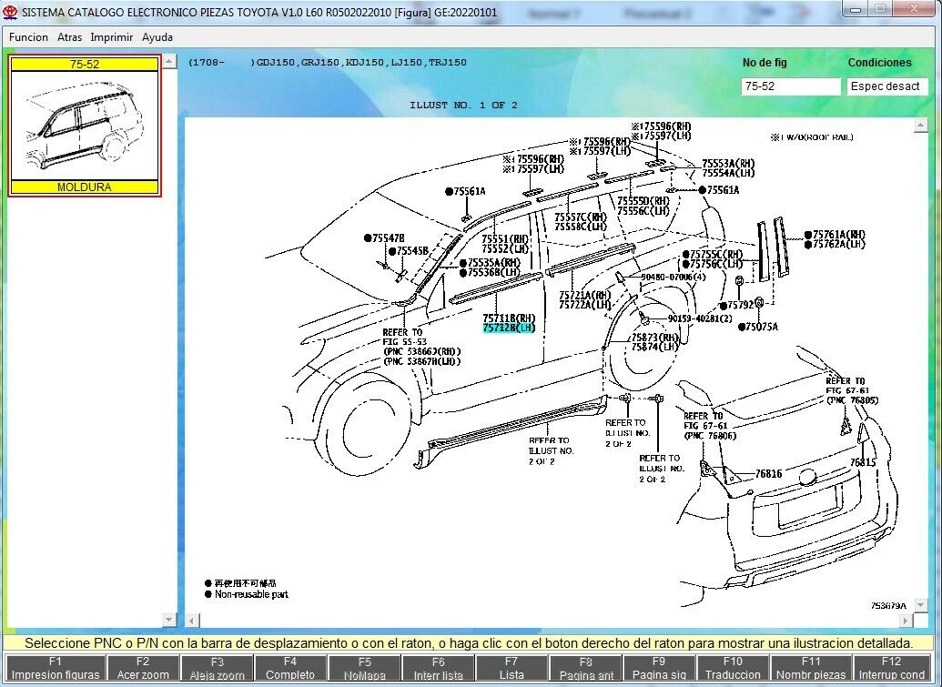Click the Toyota logo icon in the title bar

coord(10,12)
